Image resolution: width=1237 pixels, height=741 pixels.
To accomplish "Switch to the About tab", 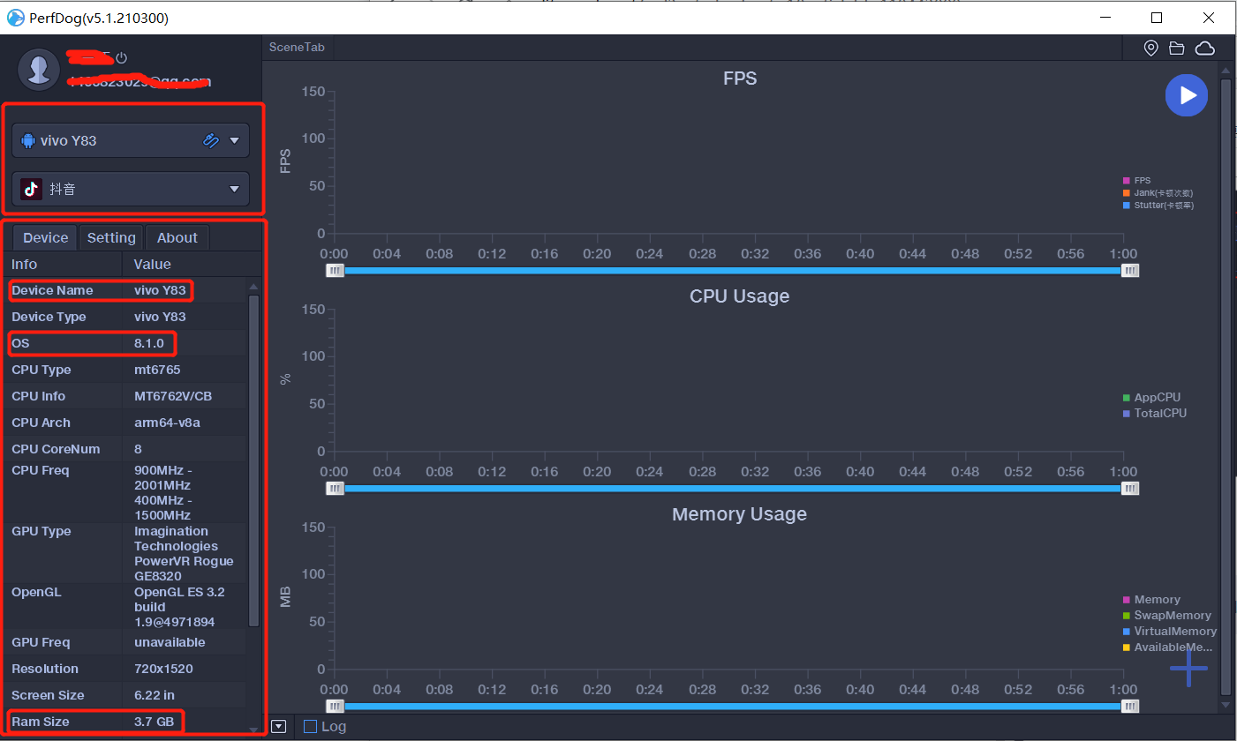I will 177,237.
